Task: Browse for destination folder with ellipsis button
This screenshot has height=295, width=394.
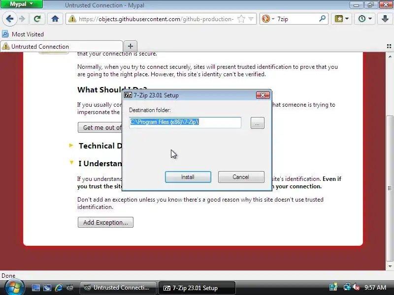Action: click(258, 123)
